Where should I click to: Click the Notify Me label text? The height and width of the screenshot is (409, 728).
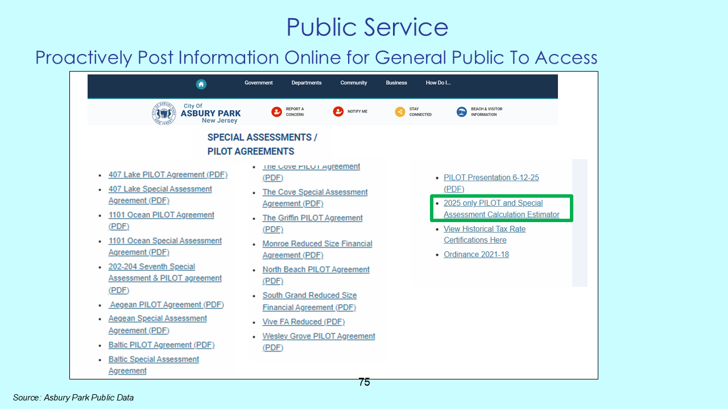pos(358,111)
